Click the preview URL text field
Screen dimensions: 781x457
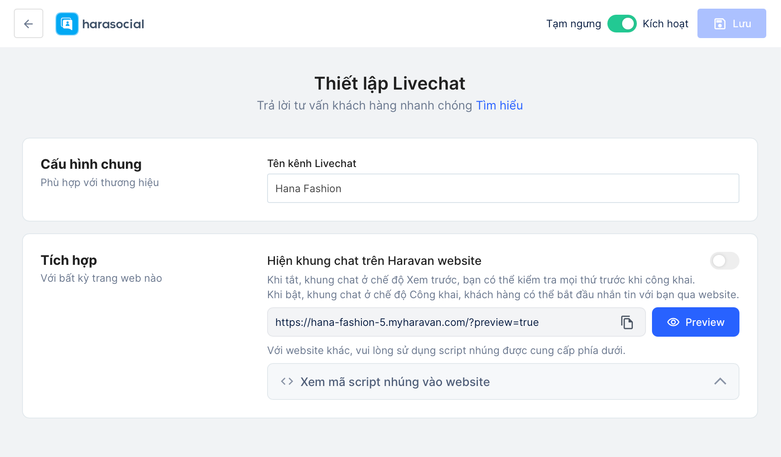(442, 322)
